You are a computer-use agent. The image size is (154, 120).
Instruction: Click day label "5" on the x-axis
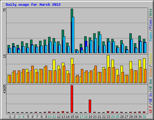(28, 117)
